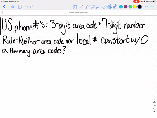Click the current page number 26

tap(154, 105)
